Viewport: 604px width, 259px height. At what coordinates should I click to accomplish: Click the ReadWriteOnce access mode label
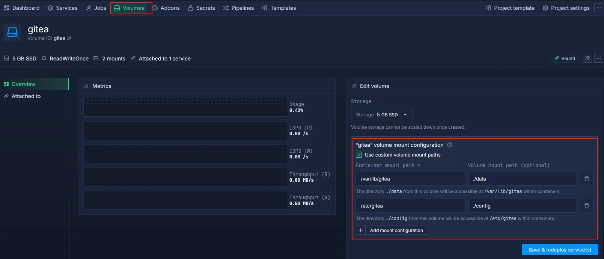[65, 59]
